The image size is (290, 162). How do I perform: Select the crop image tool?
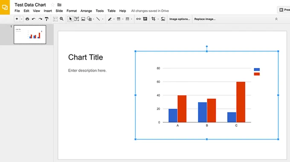coord(154,19)
